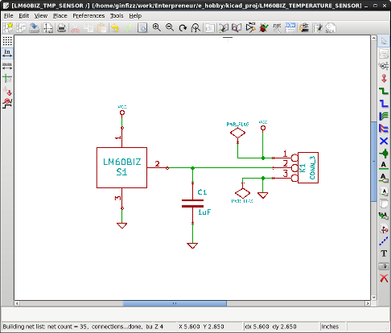Launch the library editor
Image resolution: width=391 pixels, height=333 pixels.
[223, 27]
